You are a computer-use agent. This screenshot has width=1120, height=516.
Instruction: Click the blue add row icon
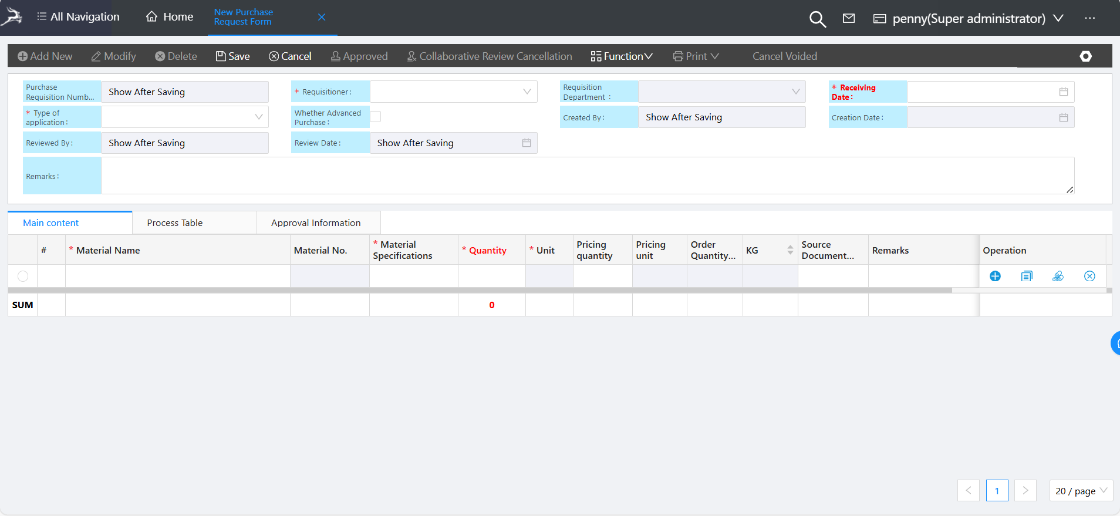[x=995, y=276]
